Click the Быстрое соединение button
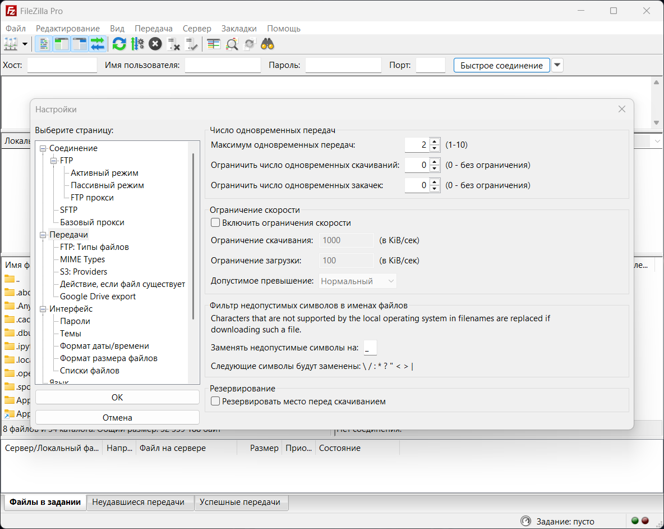The height and width of the screenshot is (529, 664). coord(501,65)
